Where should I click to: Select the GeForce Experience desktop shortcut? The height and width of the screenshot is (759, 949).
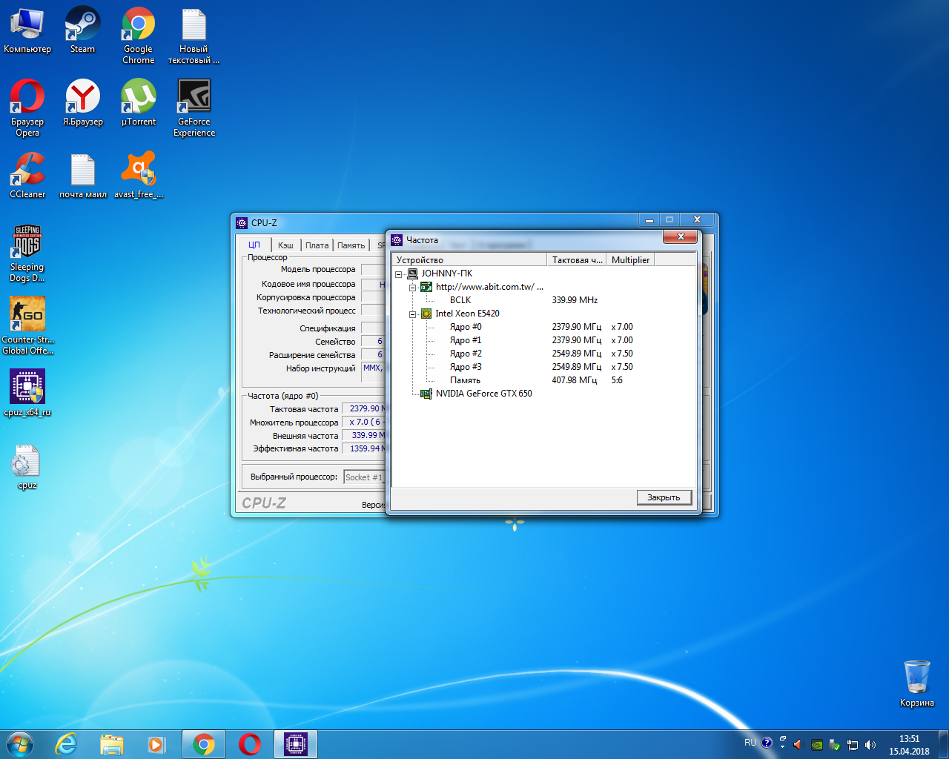pyautogui.click(x=194, y=108)
